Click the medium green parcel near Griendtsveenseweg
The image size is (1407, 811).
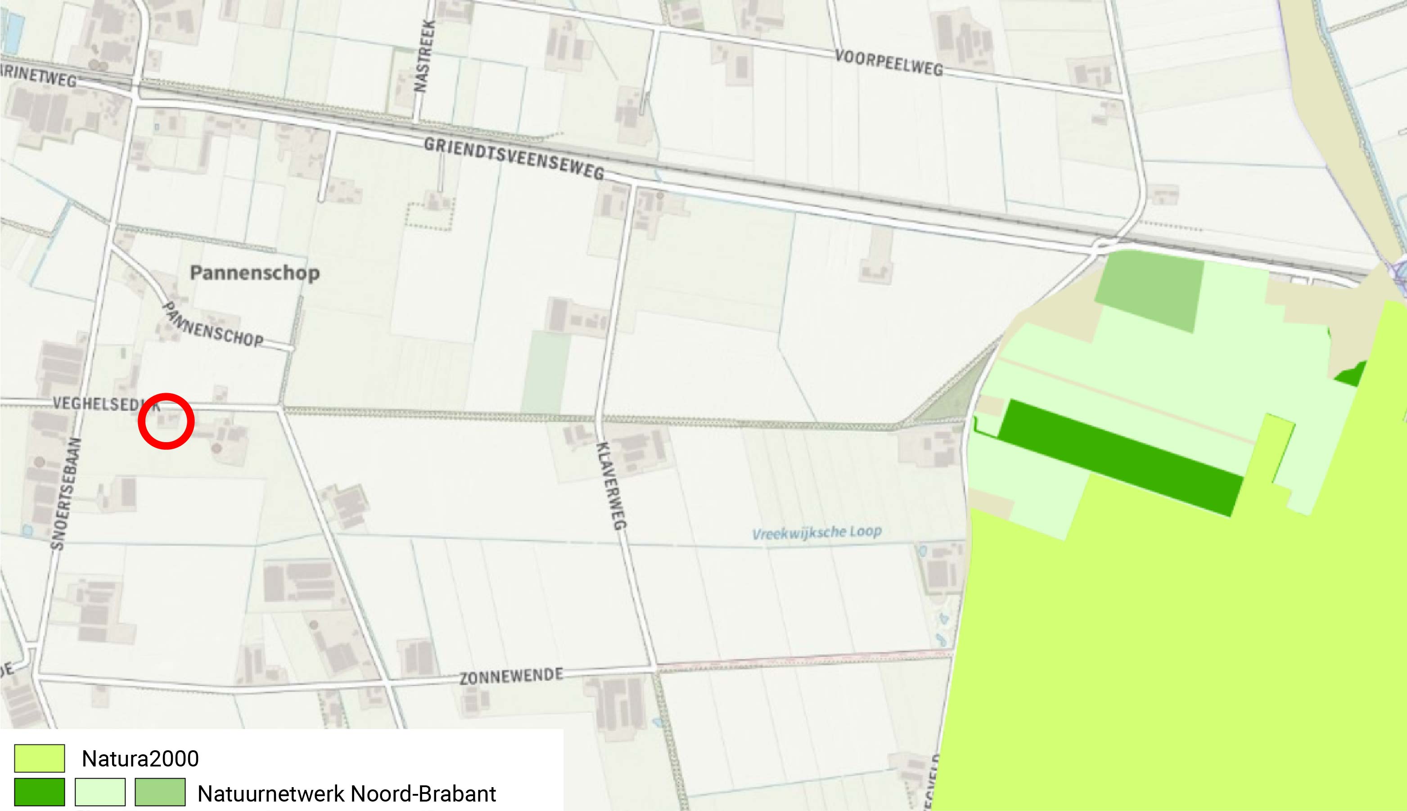click(x=1149, y=291)
